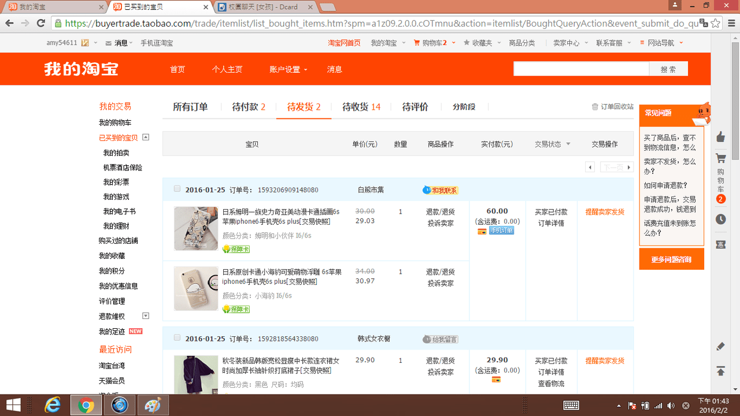Click the back-to-top arrow icon in sidebar
740x416 pixels.
click(720, 371)
